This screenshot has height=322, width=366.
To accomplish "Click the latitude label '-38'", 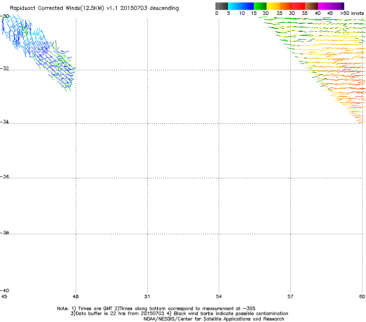I will (4, 233).
